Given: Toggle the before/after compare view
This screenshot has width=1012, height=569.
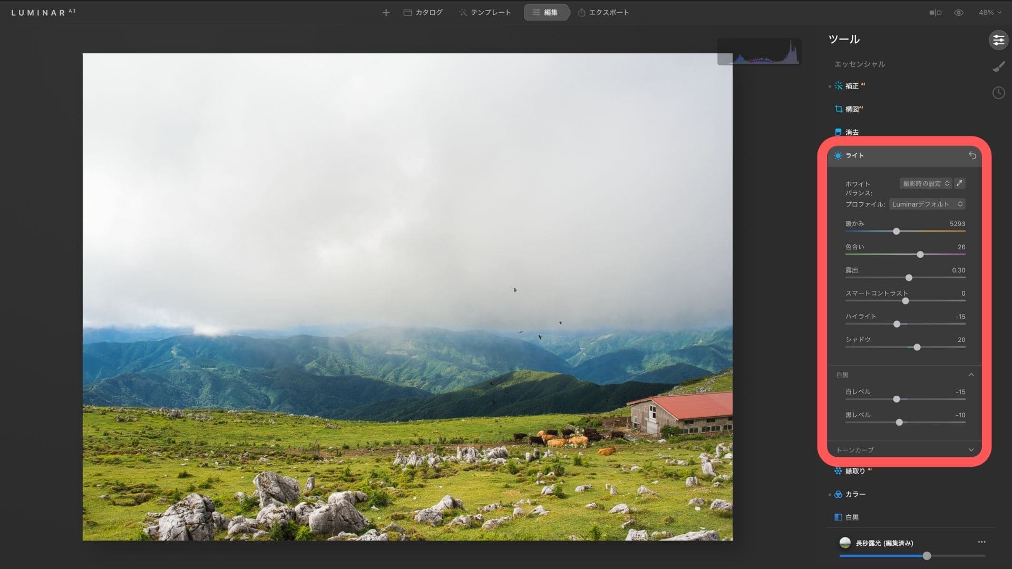Looking at the screenshot, I should (935, 13).
